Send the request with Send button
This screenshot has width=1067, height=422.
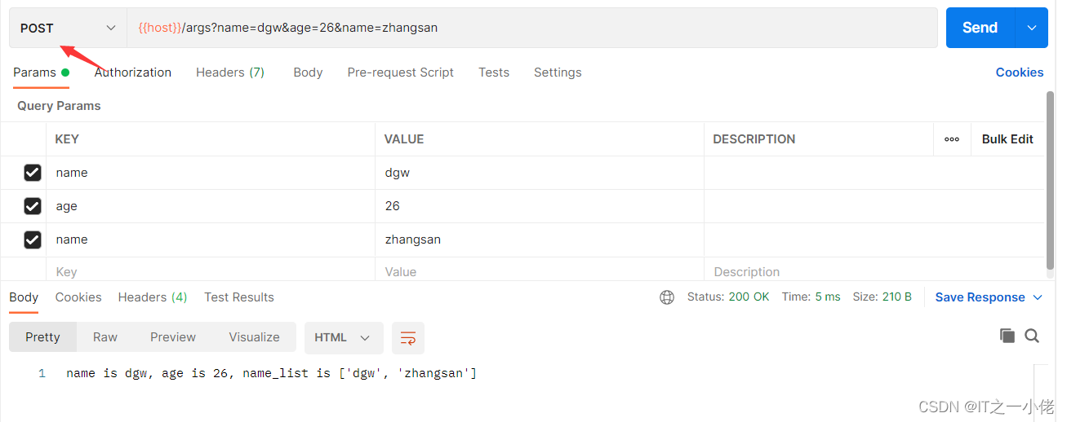pyautogui.click(x=980, y=28)
